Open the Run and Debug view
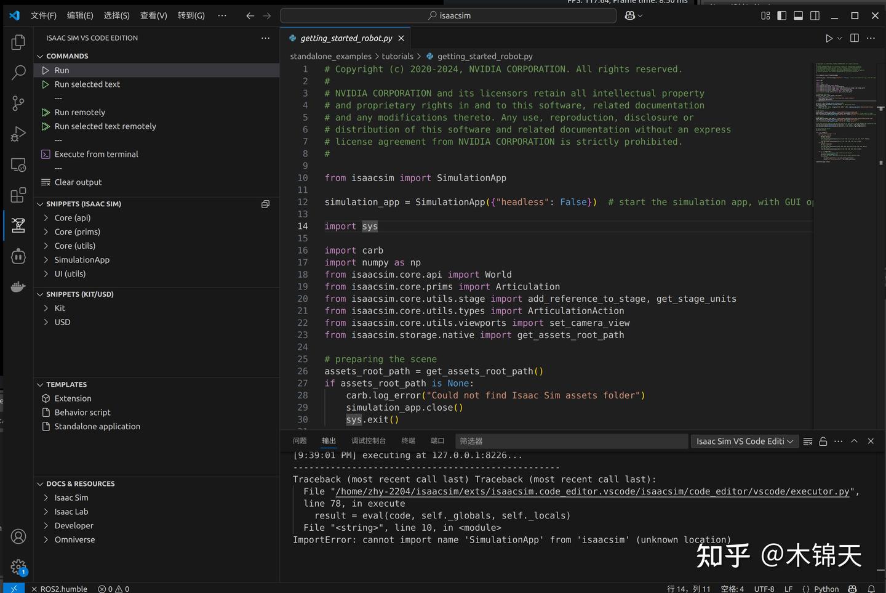Image resolution: width=886 pixels, height=593 pixels. 18,134
